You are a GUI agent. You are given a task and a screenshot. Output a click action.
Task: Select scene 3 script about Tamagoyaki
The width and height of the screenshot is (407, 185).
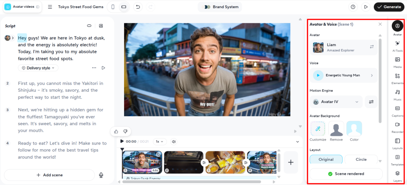(x=60, y=120)
